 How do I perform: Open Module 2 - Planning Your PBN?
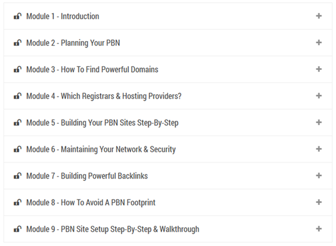click(73, 43)
